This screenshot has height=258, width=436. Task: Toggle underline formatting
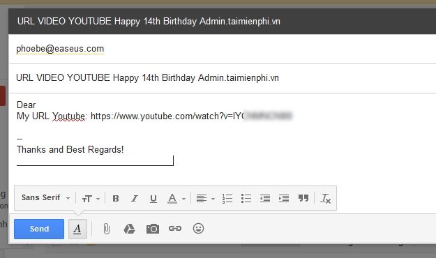(x=153, y=199)
